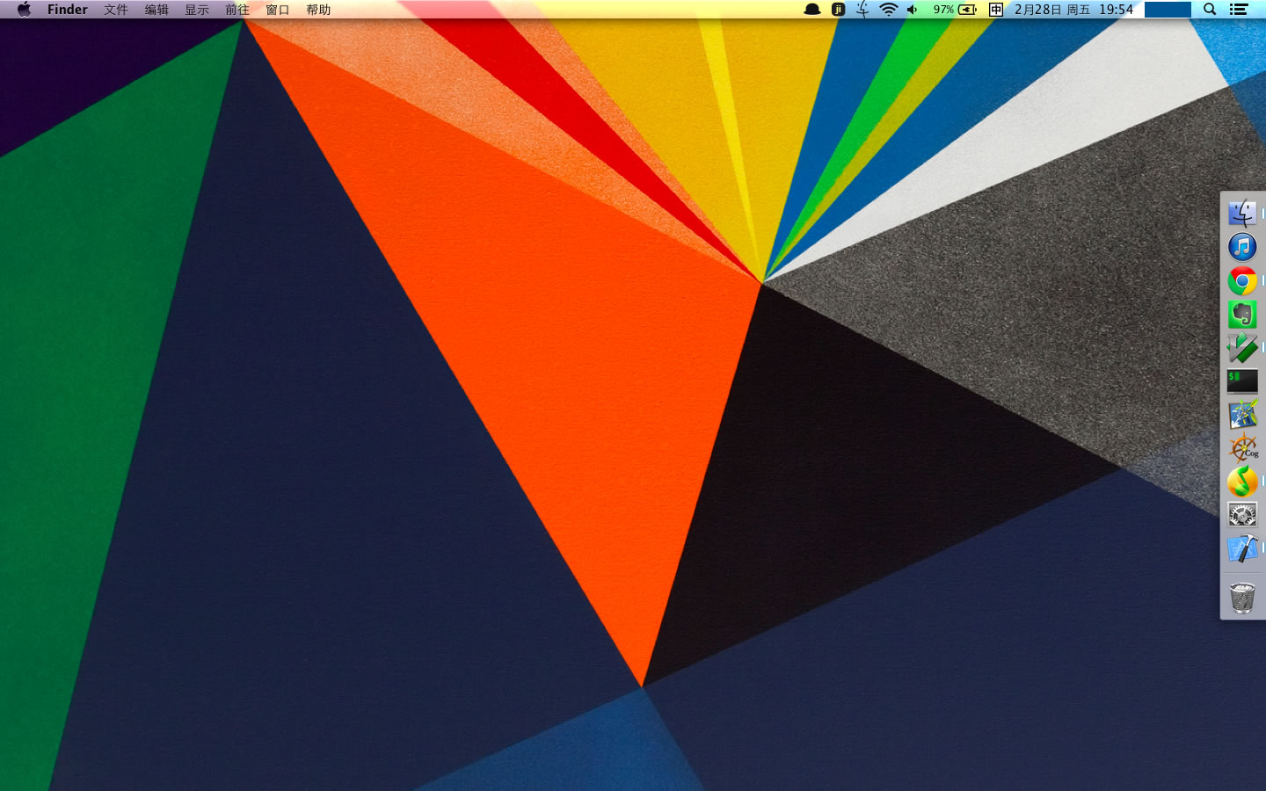Open the Apple menu
The image size is (1266, 791).
(x=24, y=10)
